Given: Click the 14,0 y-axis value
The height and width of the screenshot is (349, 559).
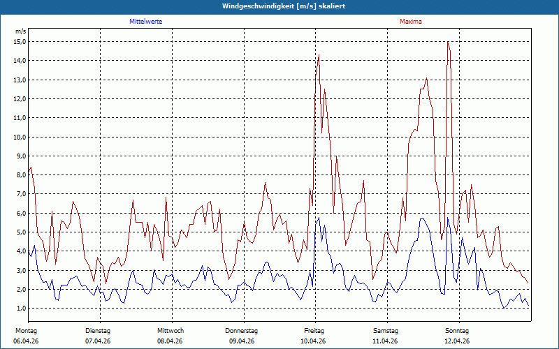Looking at the screenshot, I should [x=20, y=61].
